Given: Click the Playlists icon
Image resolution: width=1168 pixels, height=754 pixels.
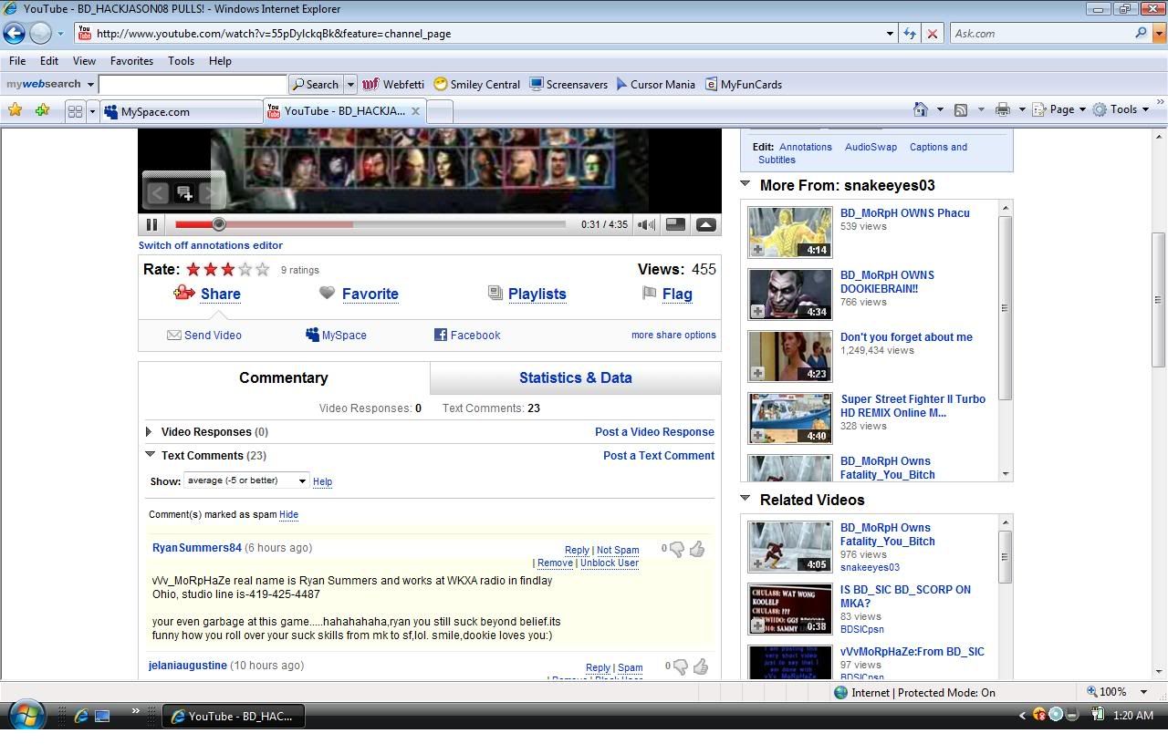Looking at the screenshot, I should [x=495, y=293].
